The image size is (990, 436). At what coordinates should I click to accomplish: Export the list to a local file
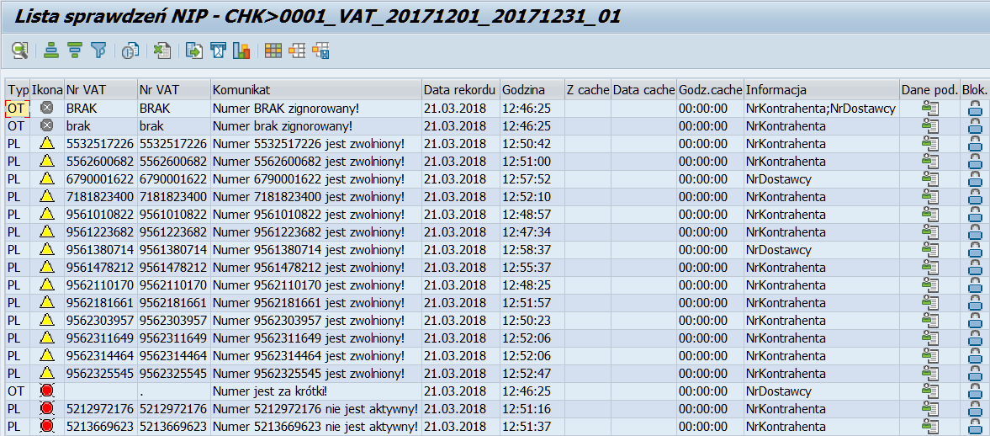pos(194,51)
